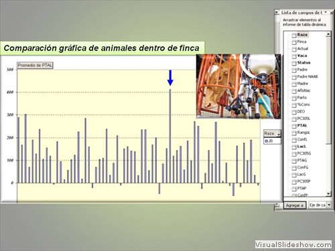Click the 500 axis label
This screenshot has height=251, width=335.
(x=10, y=70)
